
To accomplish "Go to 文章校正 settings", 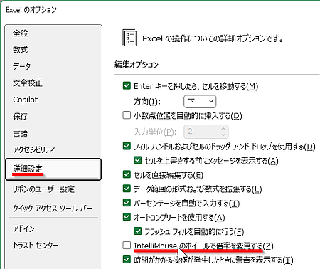I will [28, 83].
